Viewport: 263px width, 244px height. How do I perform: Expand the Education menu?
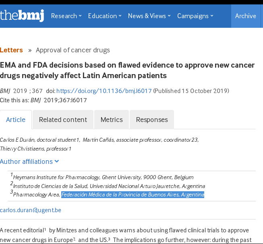(x=105, y=16)
